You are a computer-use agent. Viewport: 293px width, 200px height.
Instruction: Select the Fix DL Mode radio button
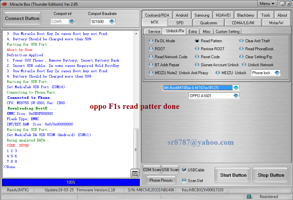pyautogui.click(x=151, y=41)
